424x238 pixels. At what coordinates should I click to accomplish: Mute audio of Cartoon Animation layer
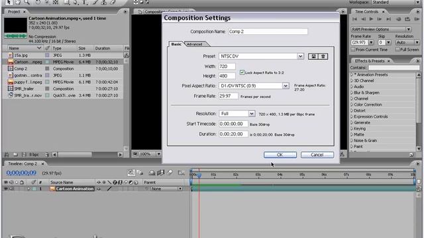[x=11, y=188]
